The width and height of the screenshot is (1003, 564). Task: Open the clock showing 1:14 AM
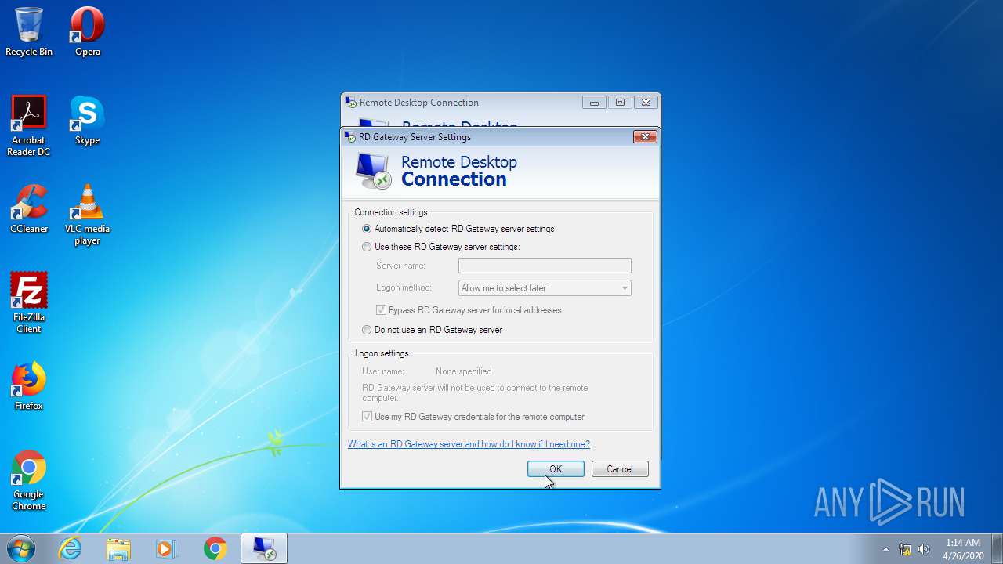[x=962, y=548]
